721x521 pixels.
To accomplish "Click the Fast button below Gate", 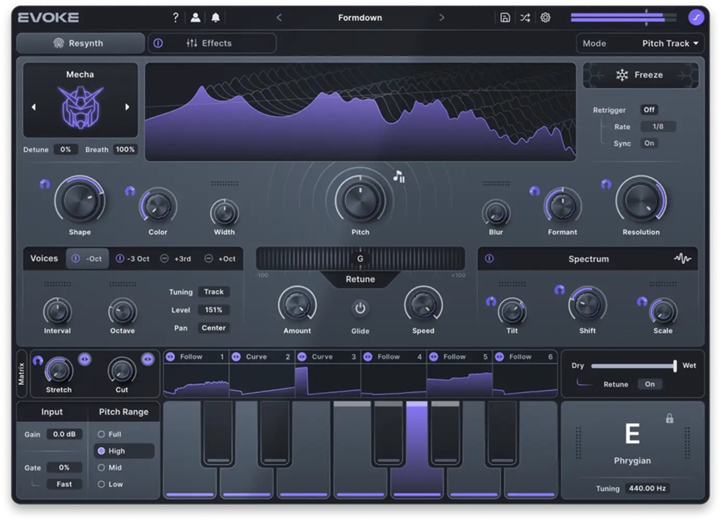I will click(64, 484).
